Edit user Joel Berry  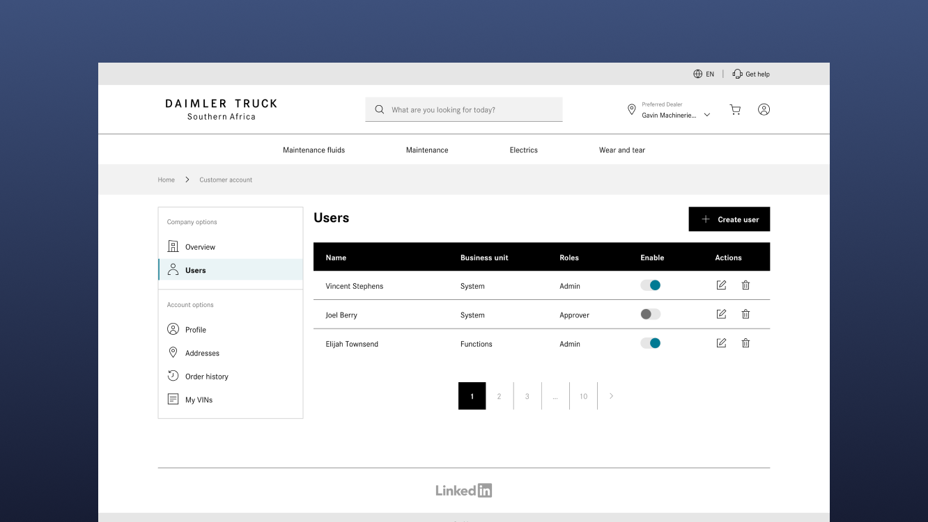coord(721,314)
